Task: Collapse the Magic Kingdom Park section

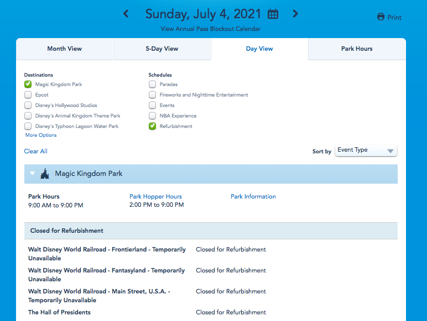Action: pyautogui.click(x=33, y=174)
